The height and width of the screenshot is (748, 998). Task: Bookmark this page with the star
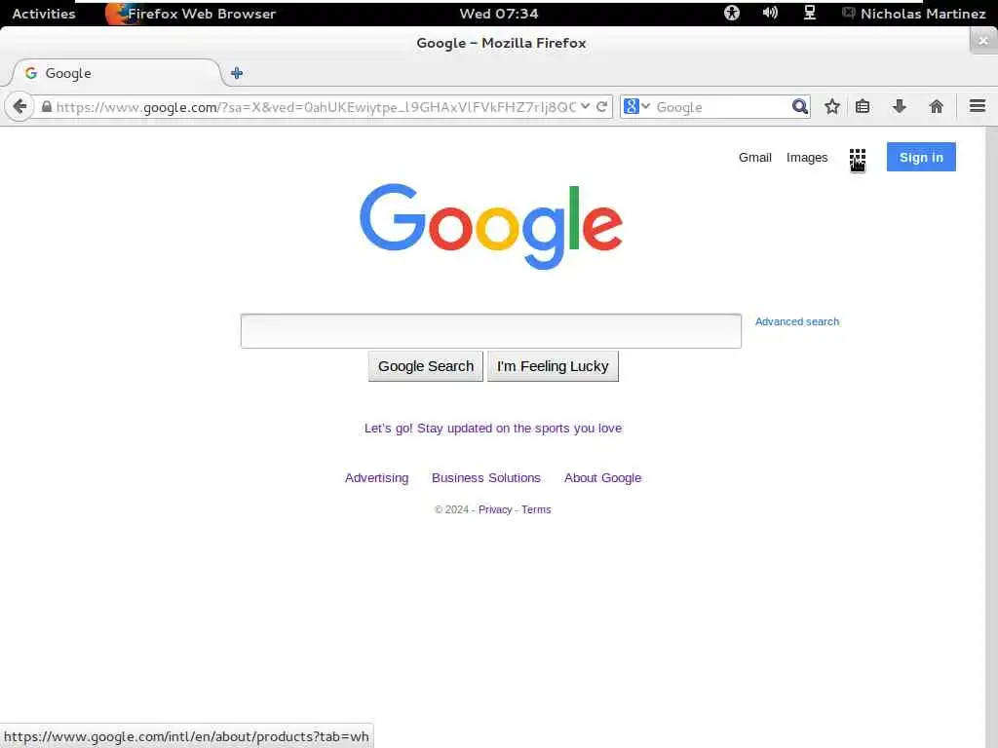click(832, 106)
